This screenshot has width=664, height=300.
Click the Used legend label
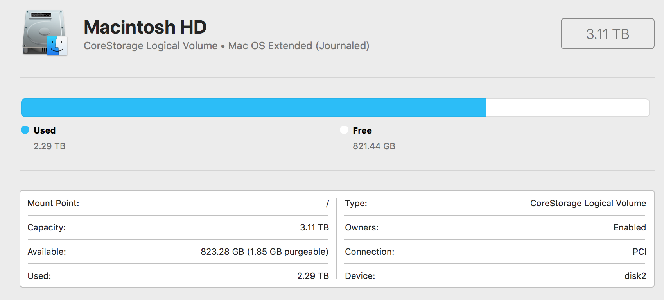coord(45,130)
